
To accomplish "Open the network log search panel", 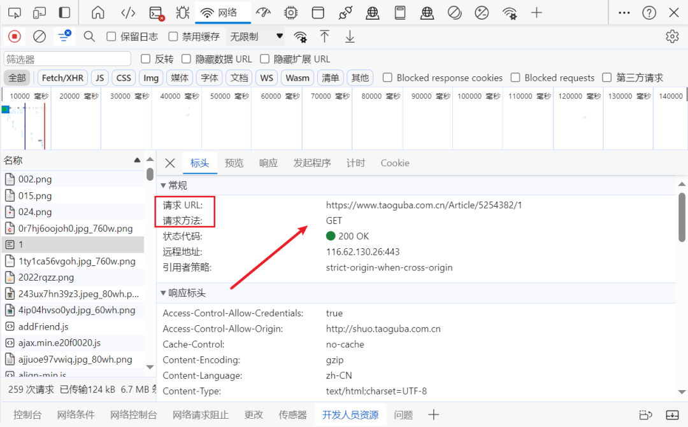I will pyautogui.click(x=89, y=36).
